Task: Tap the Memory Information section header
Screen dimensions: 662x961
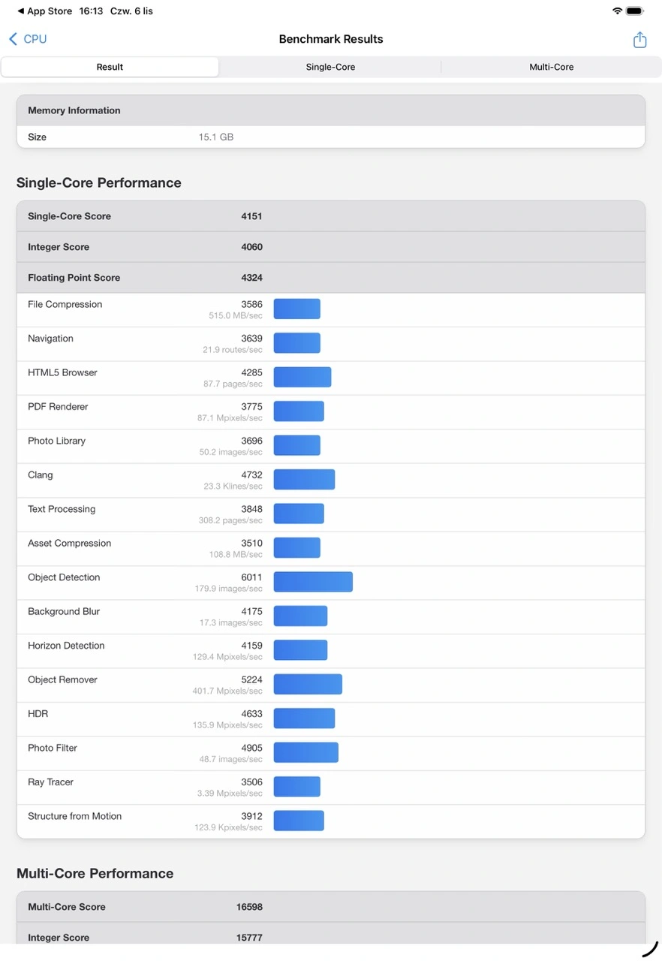Action: [x=330, y=110]
